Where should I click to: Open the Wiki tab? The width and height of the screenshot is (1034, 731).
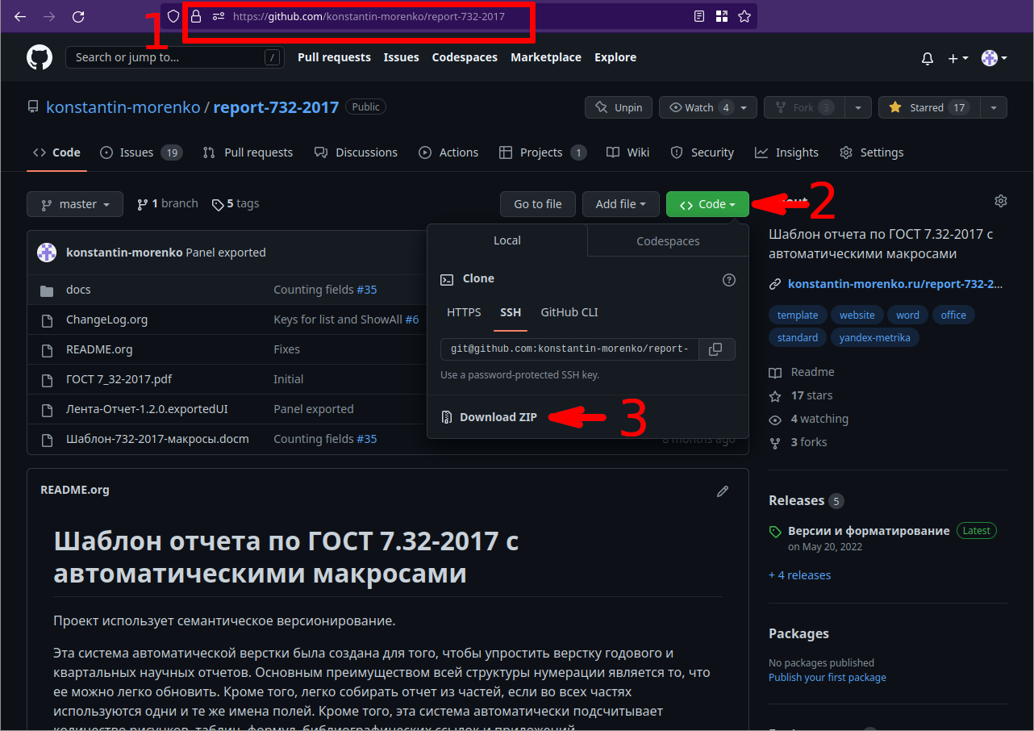(x=627, y=152)
